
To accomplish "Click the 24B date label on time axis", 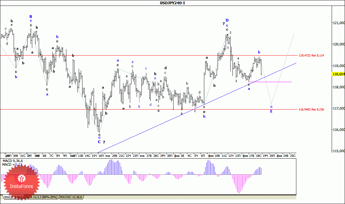I will 285,156.
